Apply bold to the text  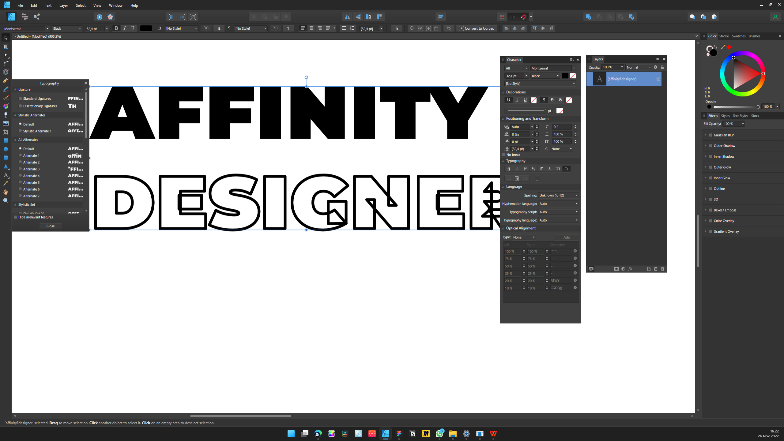tap(116, 28)
